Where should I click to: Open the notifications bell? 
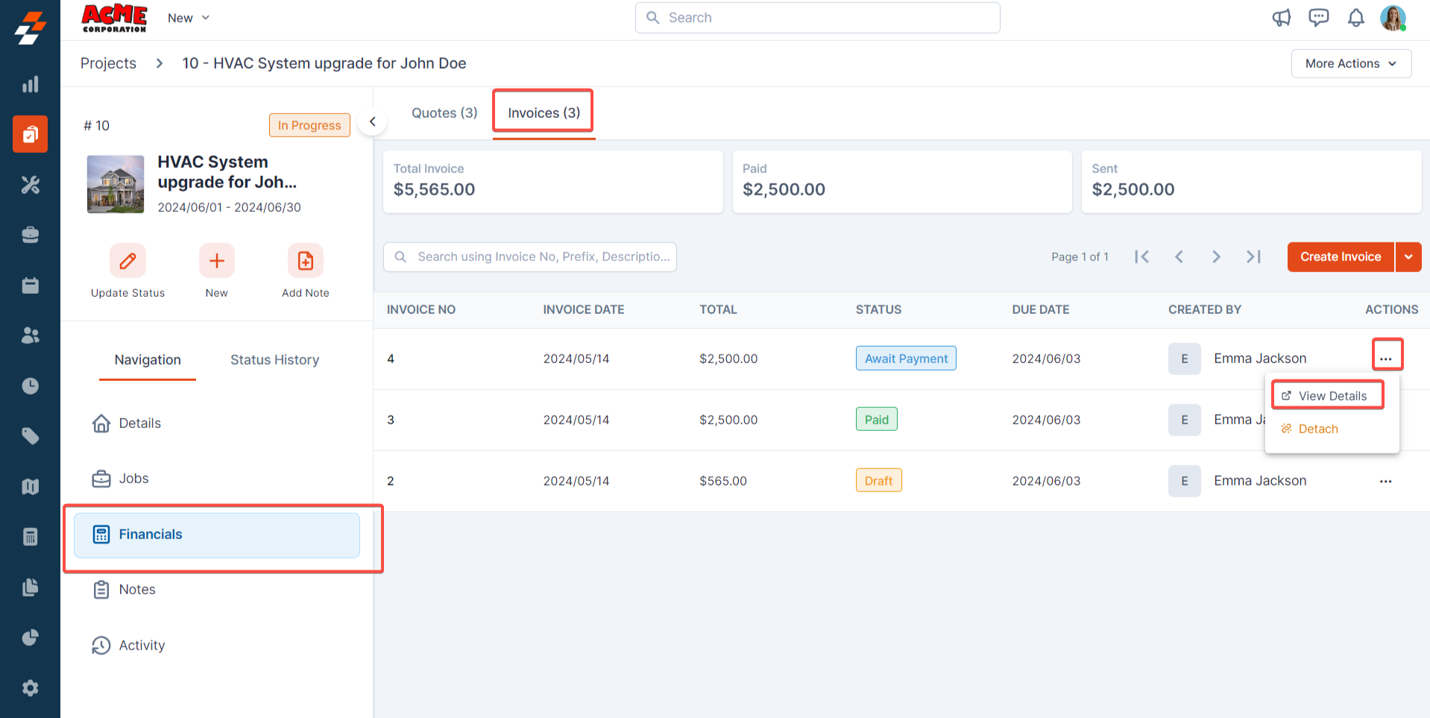pyautogui.click(x=1355, y=18)
